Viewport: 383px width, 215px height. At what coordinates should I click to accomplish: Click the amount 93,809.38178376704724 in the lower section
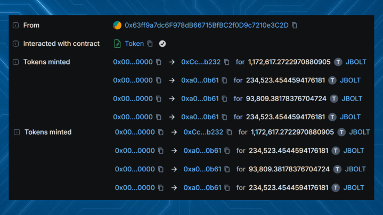[x=289, y=169]
